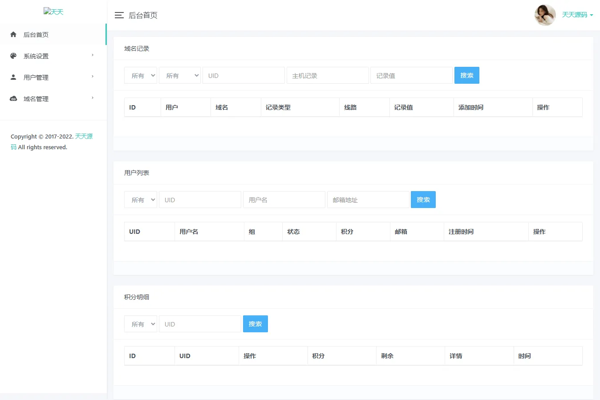Expand the 用户管理 chevron
The width and height of the screenshot is (600, 400).
[x=93, y=77]
